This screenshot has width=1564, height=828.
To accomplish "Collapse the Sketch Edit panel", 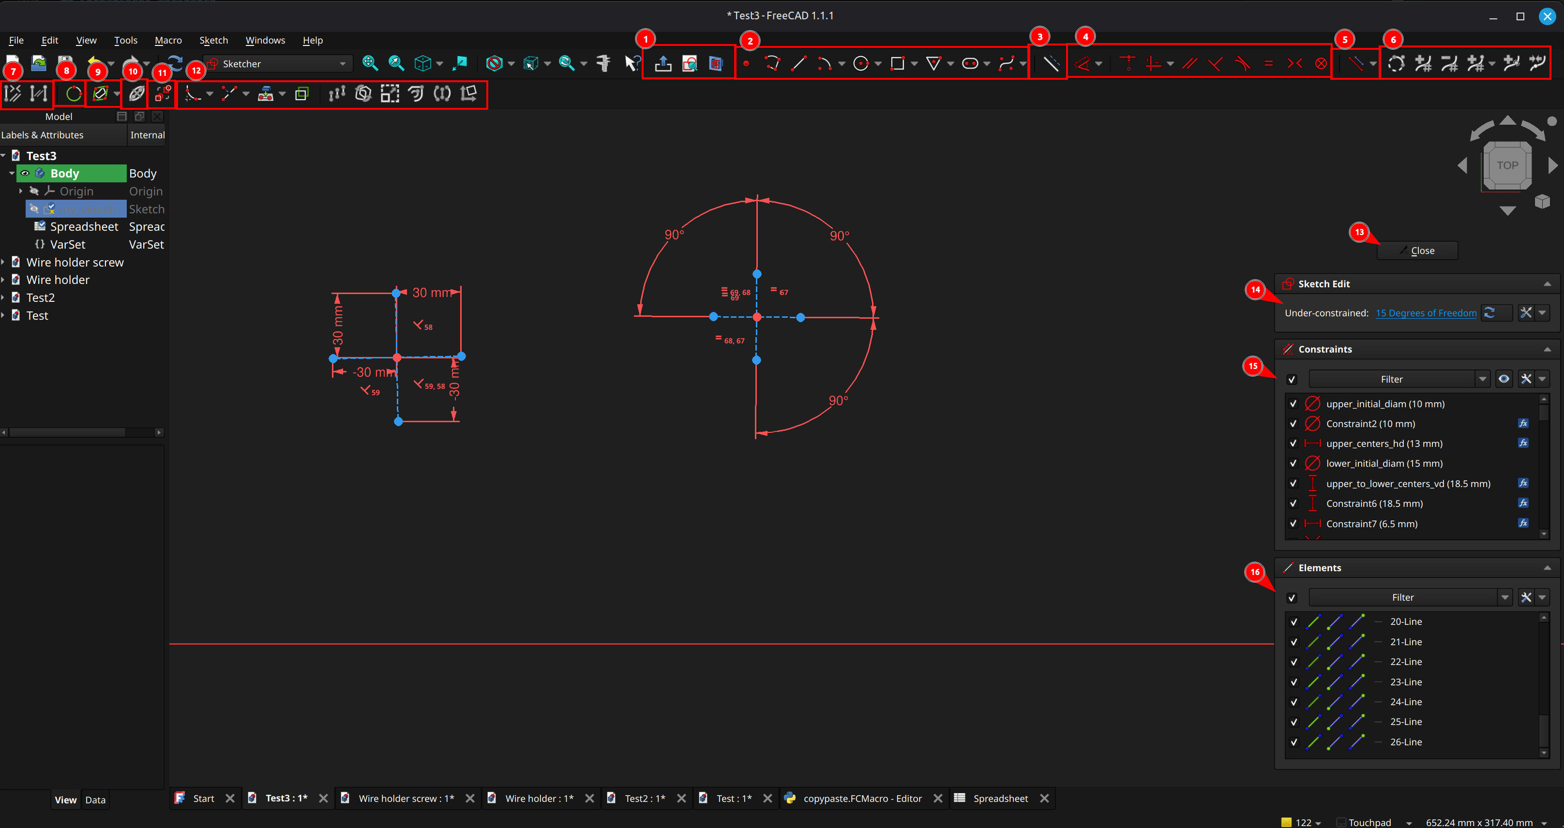I will point(1547,284).
